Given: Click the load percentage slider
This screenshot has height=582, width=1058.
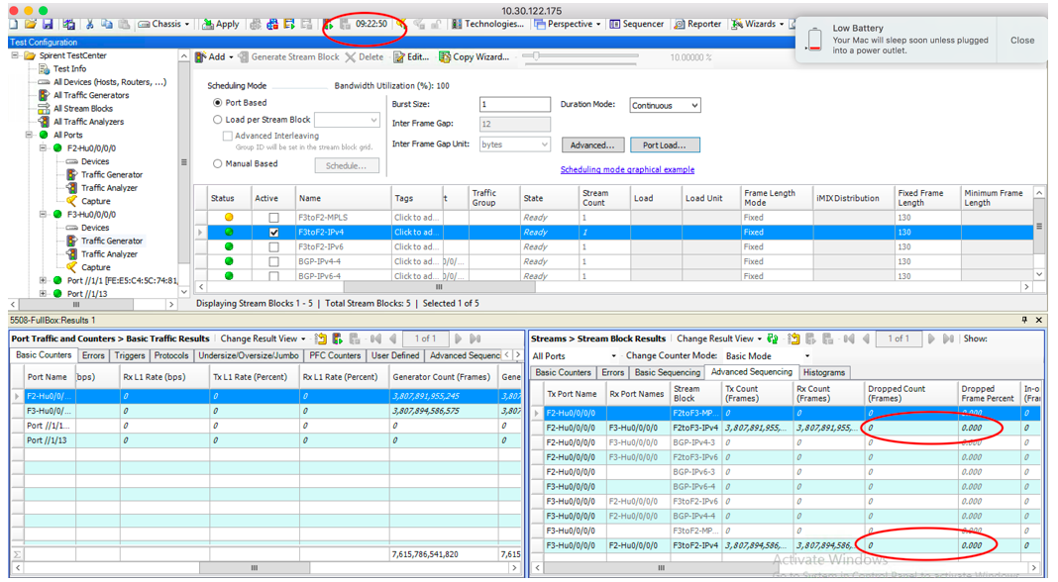Looking at the screenshot, I should coord(537,57).
